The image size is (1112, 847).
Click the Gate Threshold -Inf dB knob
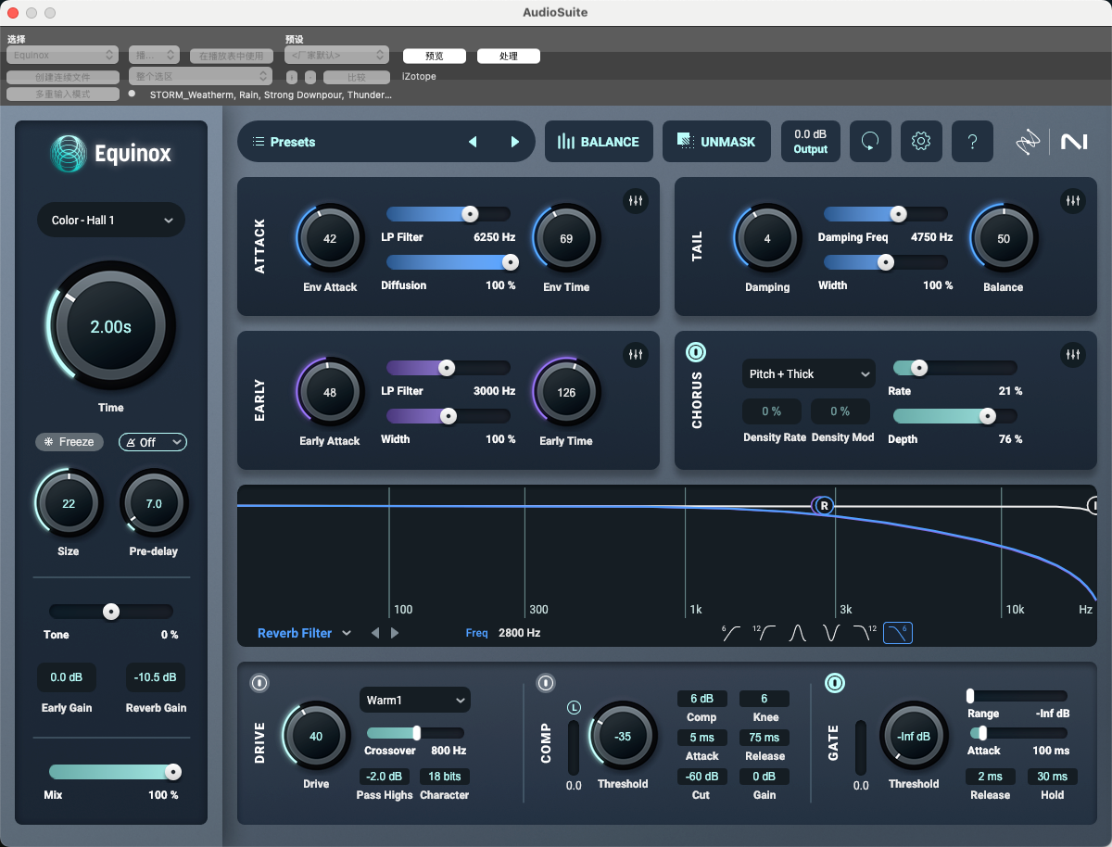coord(914,736)
